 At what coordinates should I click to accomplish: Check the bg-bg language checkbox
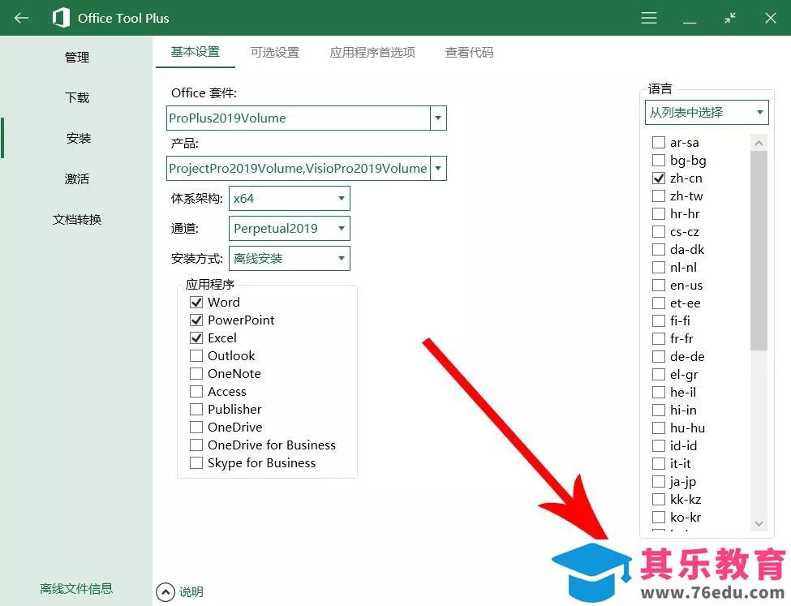pyautogui.click(x=658, y=161)
